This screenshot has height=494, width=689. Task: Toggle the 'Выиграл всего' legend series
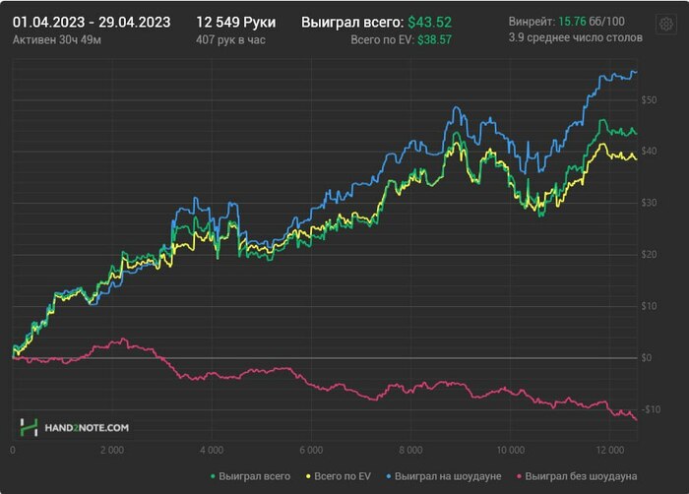pos(250,476)
